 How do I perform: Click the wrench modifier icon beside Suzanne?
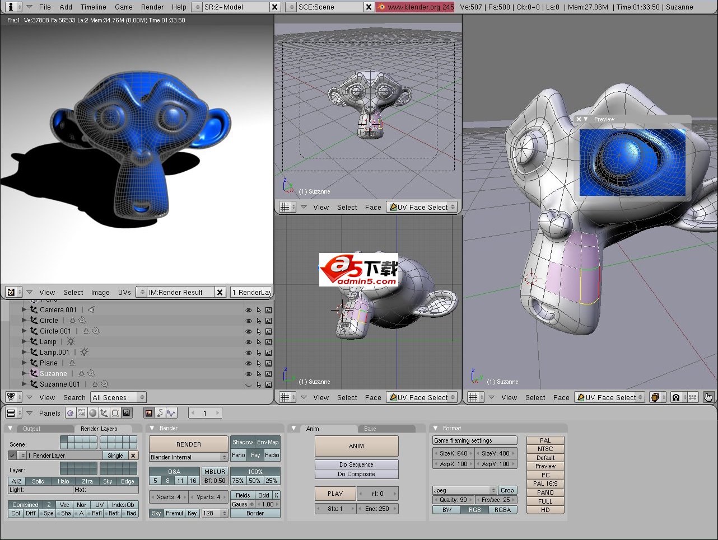coord(92,374)
